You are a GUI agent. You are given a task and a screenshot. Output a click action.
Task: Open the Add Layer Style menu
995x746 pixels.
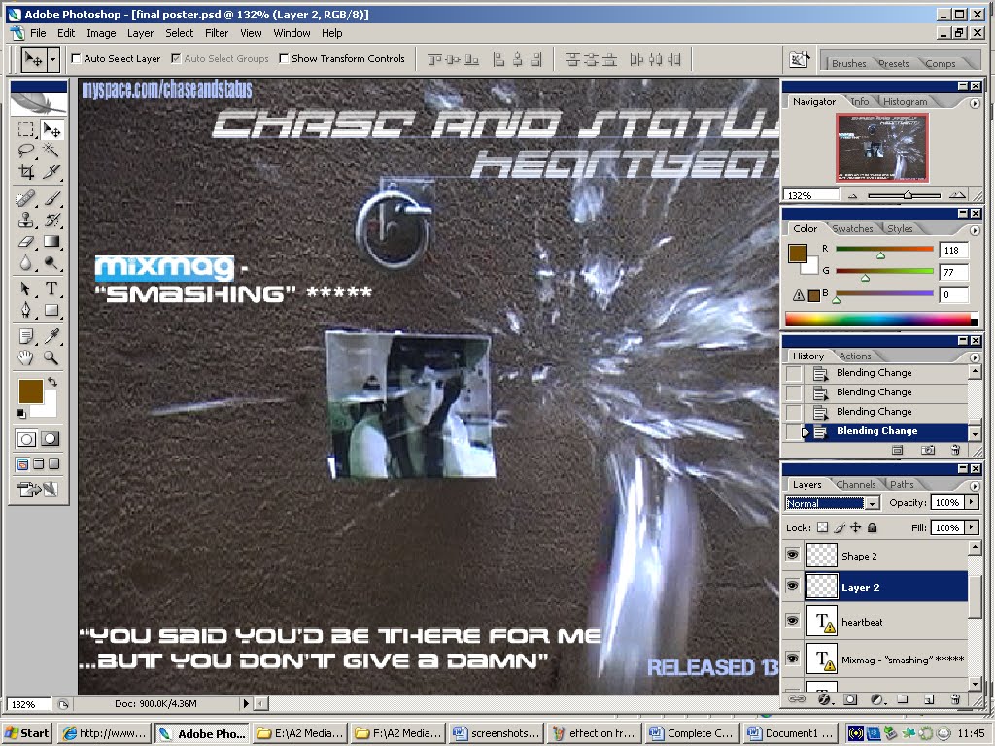pyautogui.click(x=824, y=699)
